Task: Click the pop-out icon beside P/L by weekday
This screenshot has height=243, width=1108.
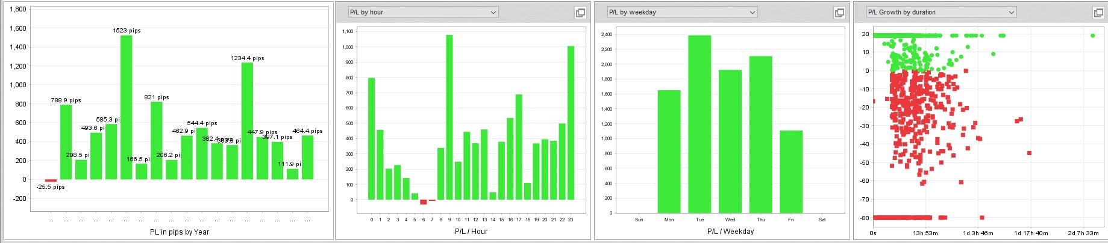Action: tap(839, 13)
